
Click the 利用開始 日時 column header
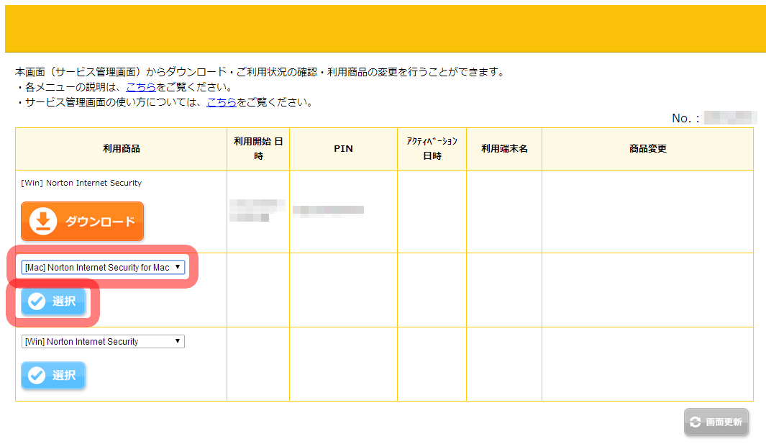click(x=258, y=149)
